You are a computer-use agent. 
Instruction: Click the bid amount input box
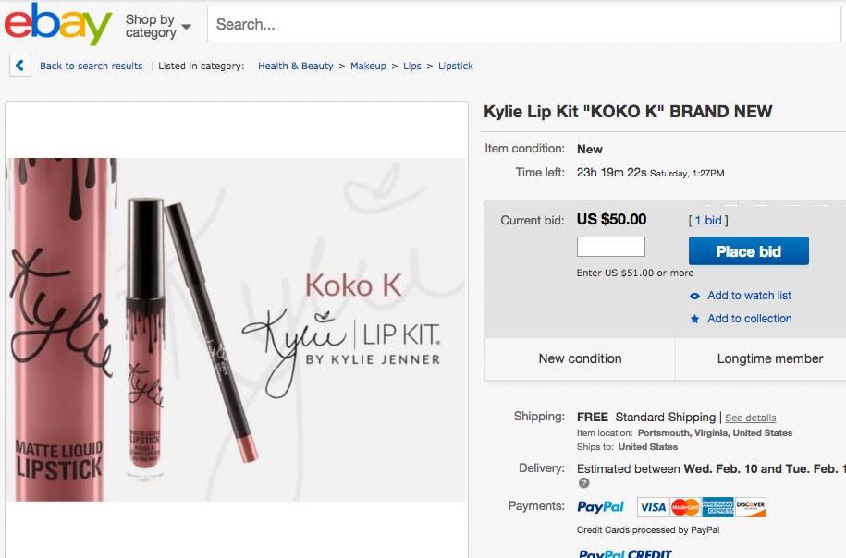pyautogui.click(x=610, y=247)
